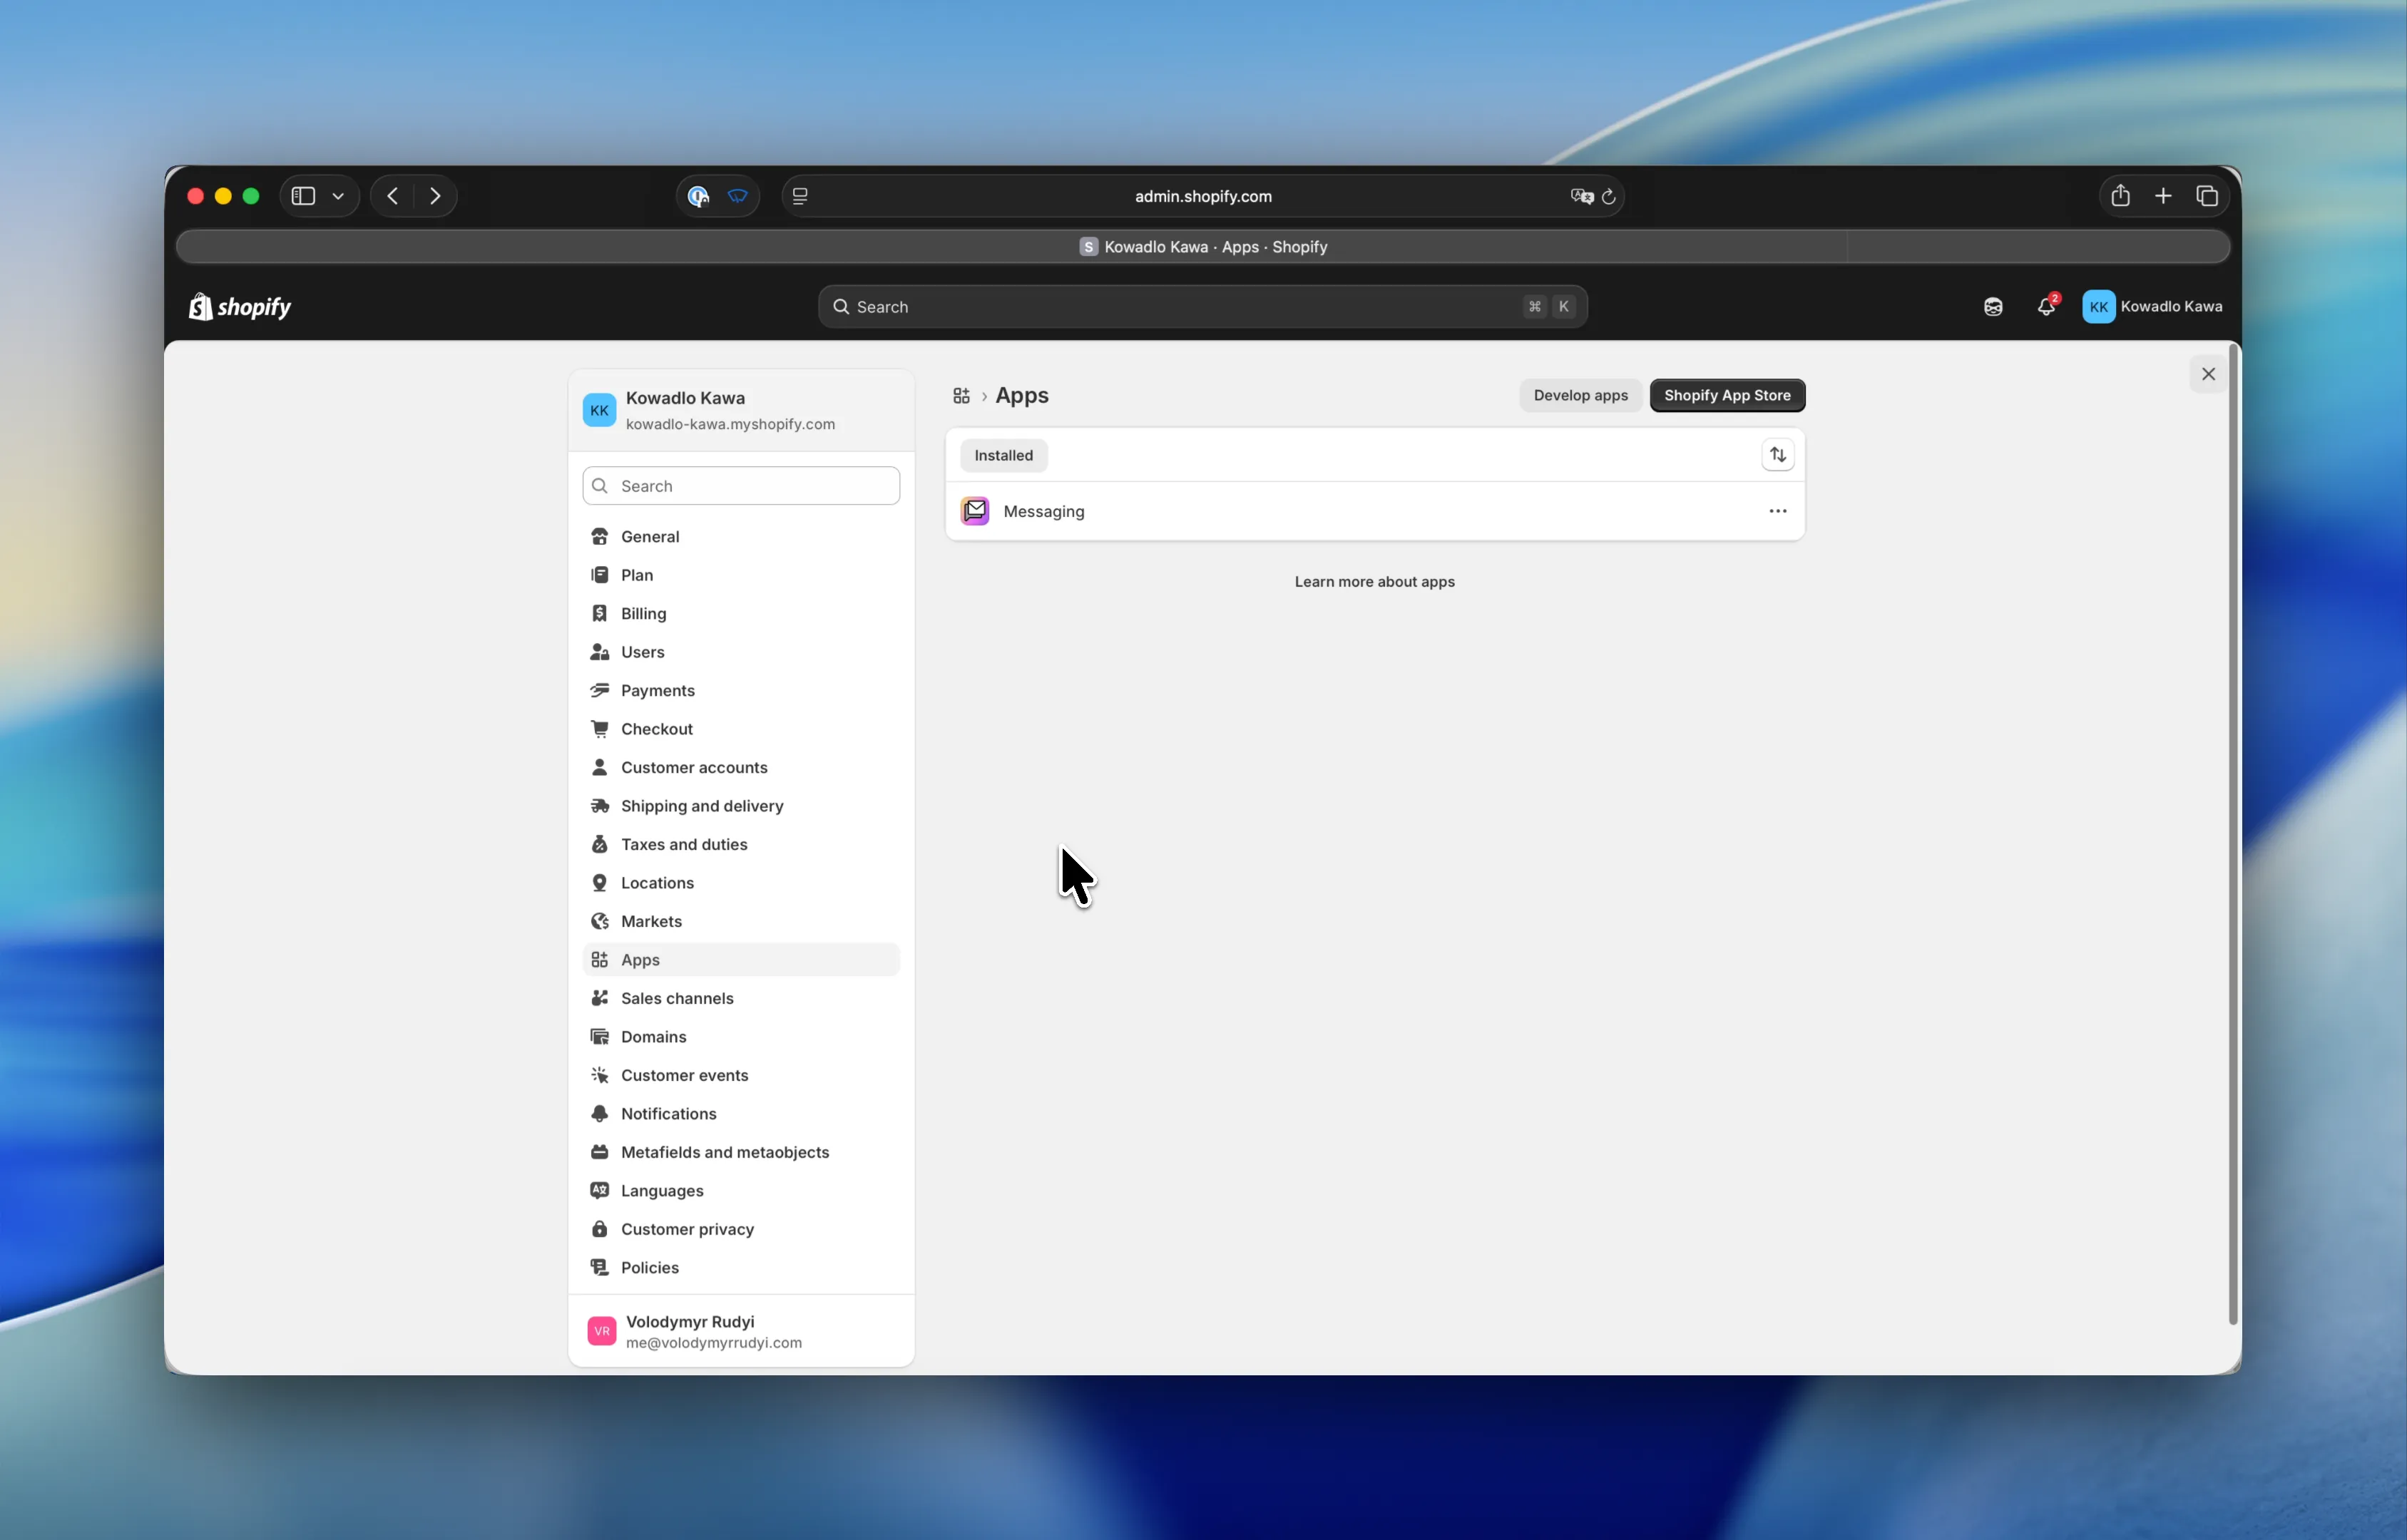Toggle the sort order of installed apps
Viewport: 2407px width, 1540px height.
1777,455
